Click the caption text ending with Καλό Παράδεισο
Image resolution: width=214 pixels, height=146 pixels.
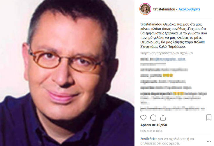point(174,35)
